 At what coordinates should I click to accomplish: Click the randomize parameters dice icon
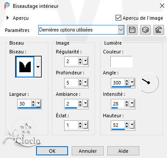point(145,30)
